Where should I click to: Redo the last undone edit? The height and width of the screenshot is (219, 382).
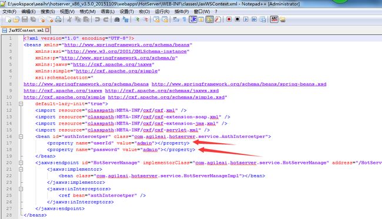106,19
